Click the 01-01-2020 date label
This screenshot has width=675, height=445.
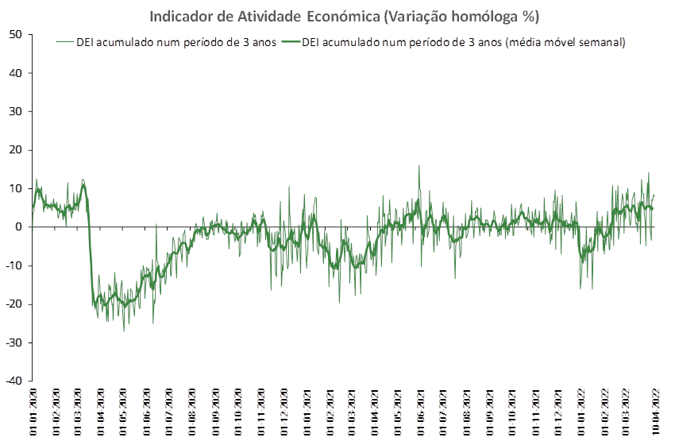(33, 412)
